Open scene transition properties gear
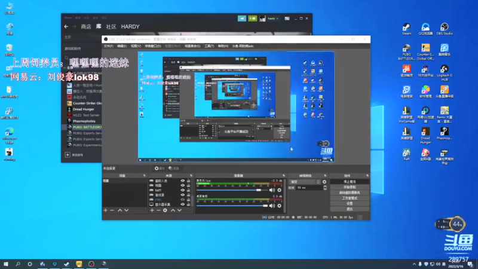Image resolution: width=478 pixels, height=269 pixels. tap(324, 182)
